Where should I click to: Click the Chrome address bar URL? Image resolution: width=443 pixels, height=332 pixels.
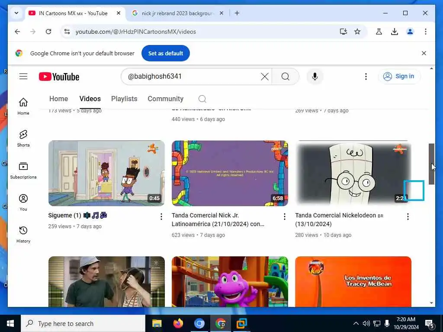[x=135, y=32]
